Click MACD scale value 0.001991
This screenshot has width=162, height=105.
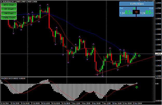tap(158, 78)
